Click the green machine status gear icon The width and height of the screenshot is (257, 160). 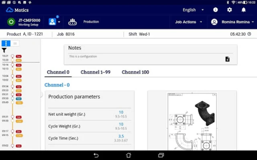pyautogui.click(x=11, y=22)
